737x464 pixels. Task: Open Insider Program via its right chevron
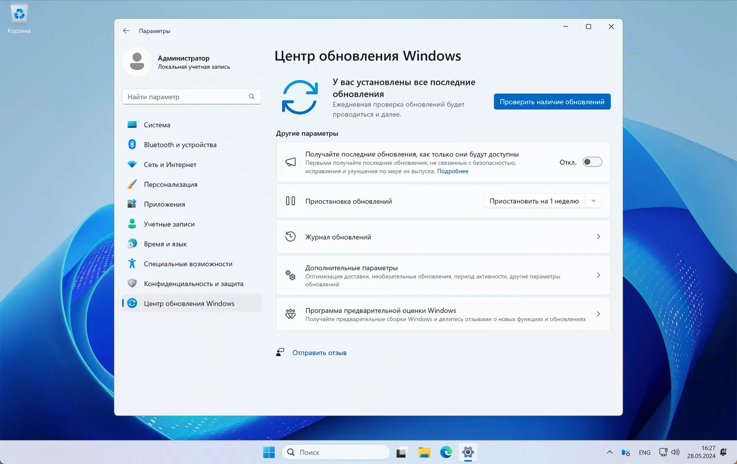pos(598,314)
